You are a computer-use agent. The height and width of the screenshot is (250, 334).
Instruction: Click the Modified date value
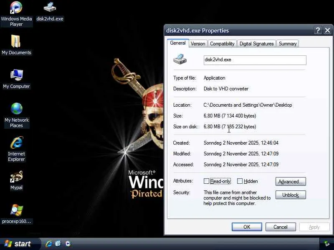[x=241, y=154]
